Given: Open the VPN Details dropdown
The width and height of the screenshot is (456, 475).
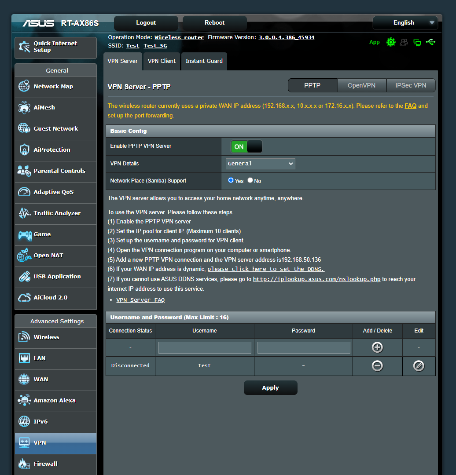Looking at the screenshot, I should [260, 163].
